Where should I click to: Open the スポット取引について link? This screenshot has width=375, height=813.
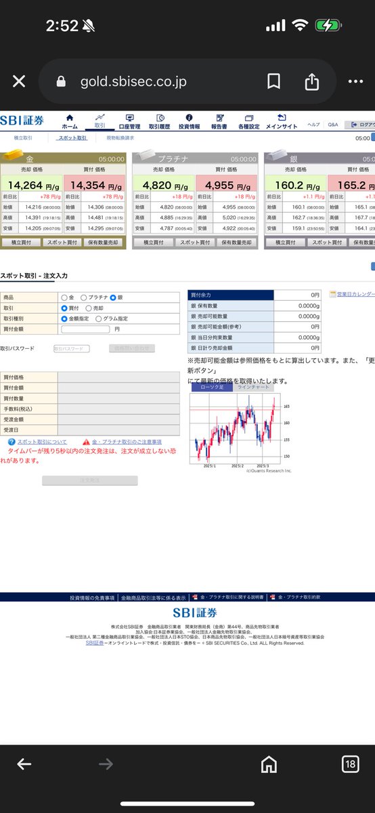pyautogui.click(x=42, y=442)
